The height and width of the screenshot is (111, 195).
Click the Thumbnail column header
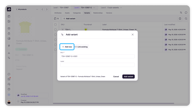pyautogui.click(x=88, y=25)
